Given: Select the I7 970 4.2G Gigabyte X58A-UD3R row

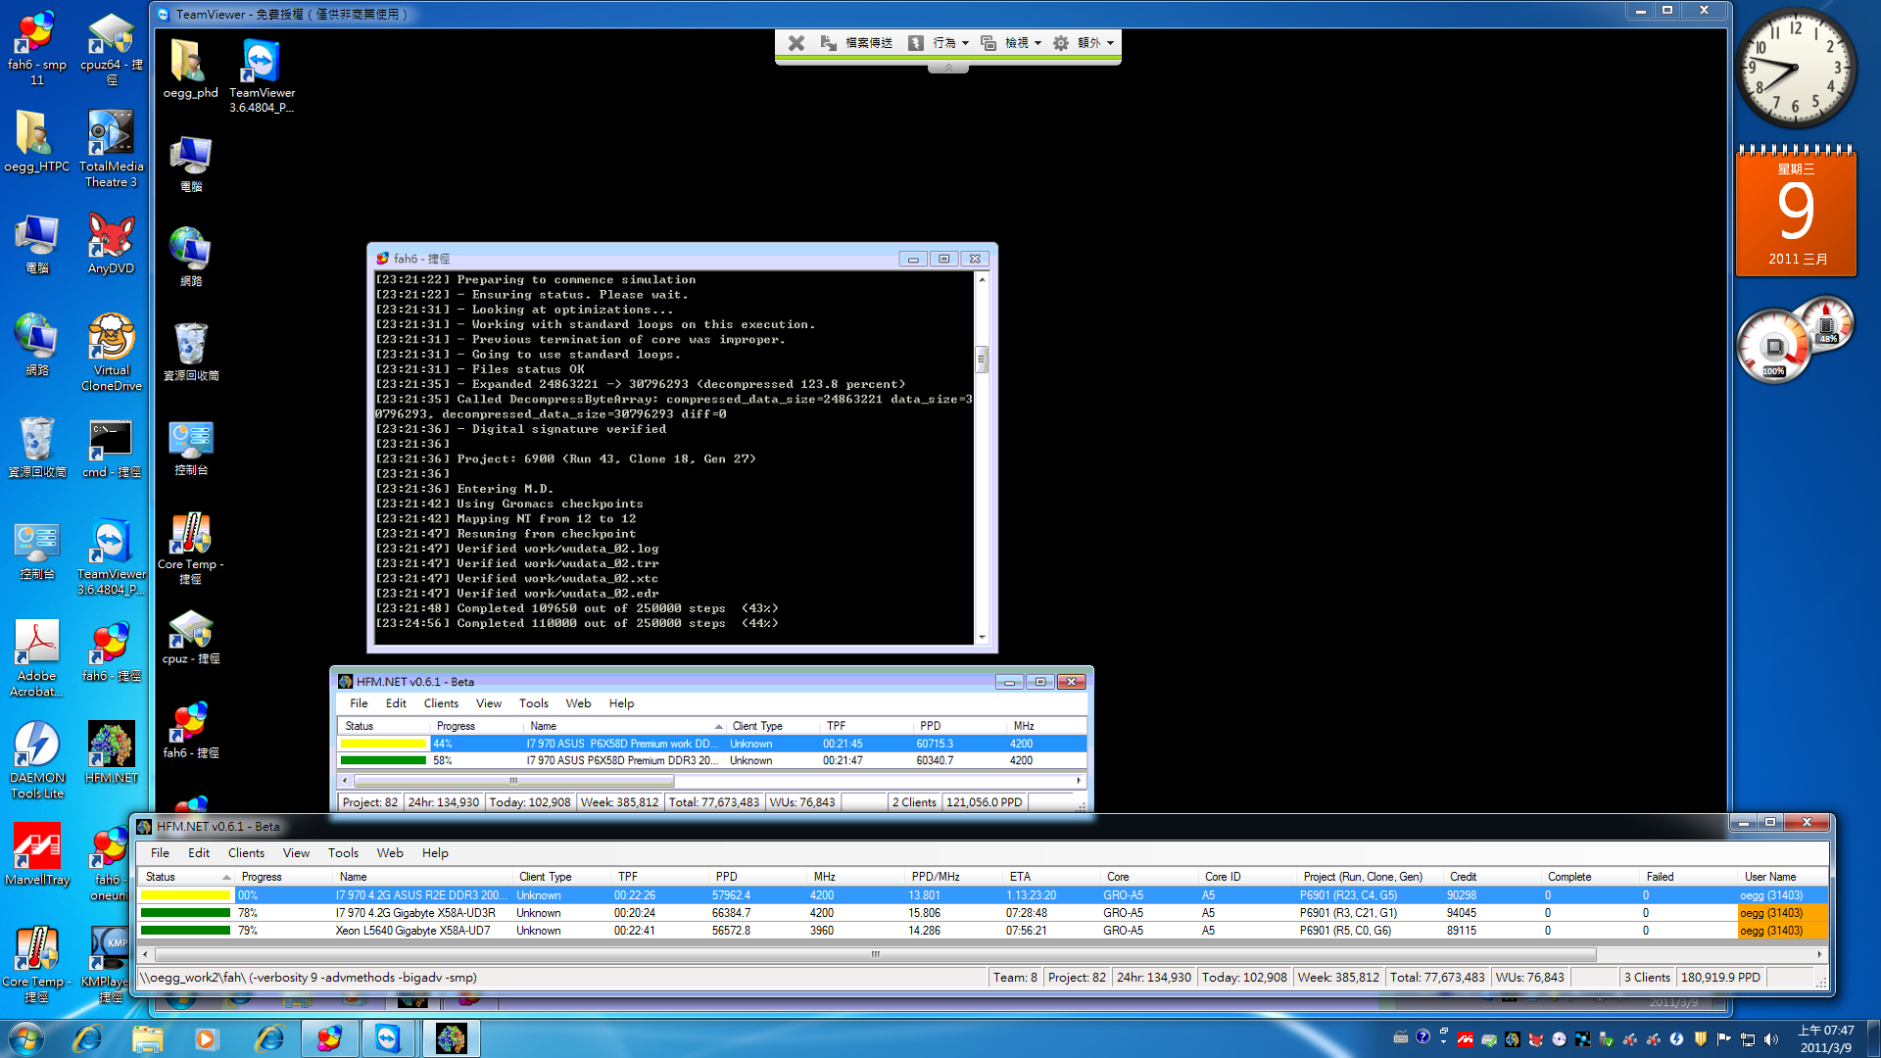Looking at the screenshot, I should pos(983,913).
